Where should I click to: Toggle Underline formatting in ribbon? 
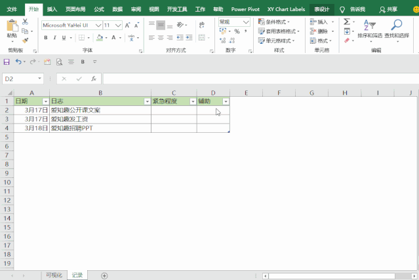point(64,37)
